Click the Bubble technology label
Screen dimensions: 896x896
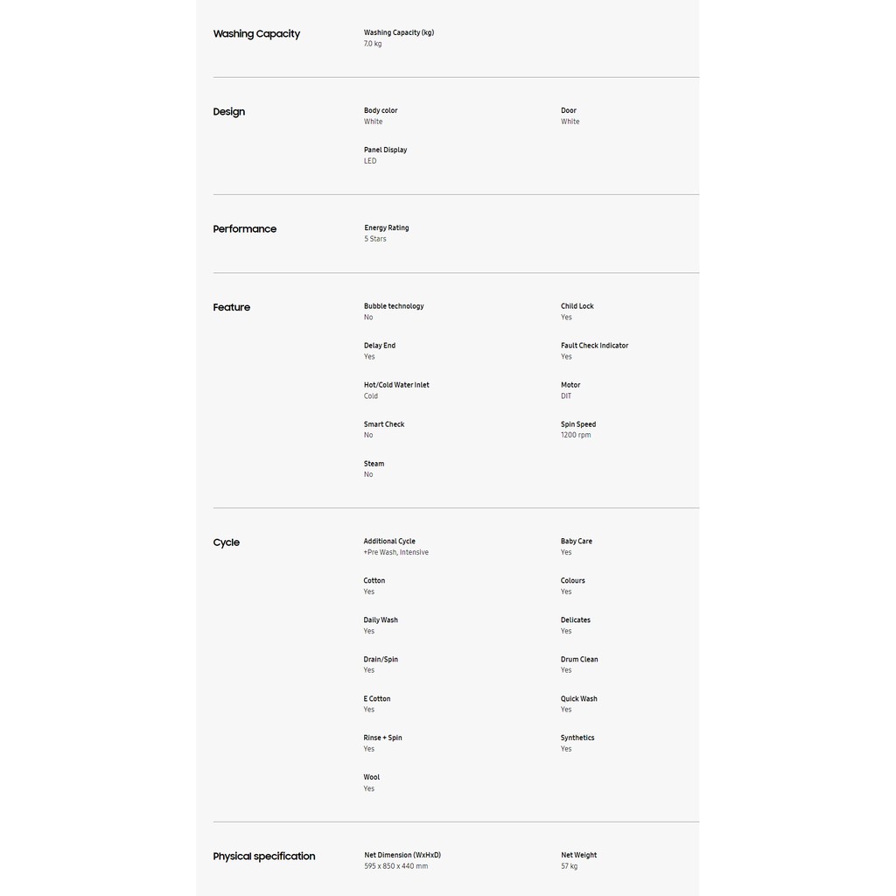point(393,306)
